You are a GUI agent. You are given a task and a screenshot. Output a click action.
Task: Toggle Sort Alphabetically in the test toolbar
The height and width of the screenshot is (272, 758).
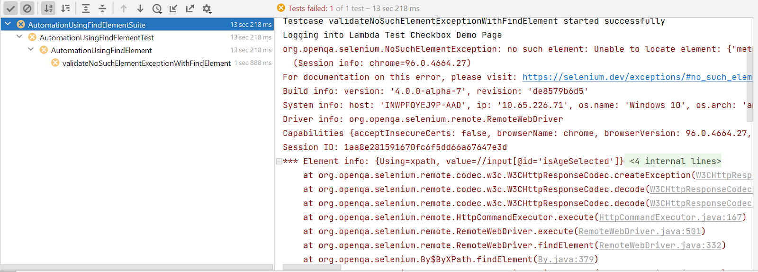(48, 9)
